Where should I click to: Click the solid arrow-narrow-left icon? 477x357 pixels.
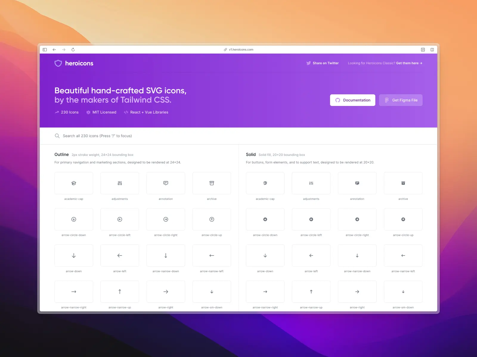[403, 256]
